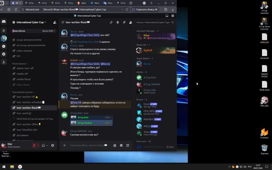This screenshot has width=272, height=170.
Task: Open Discord direct messages home icon
Action: (4, 22)
